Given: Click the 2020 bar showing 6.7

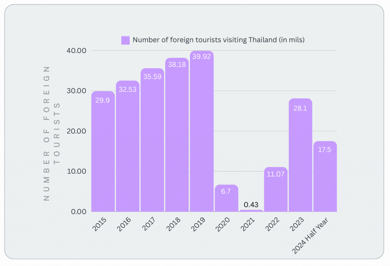Looking at the screenshot, I should click(x=226, y=198).
